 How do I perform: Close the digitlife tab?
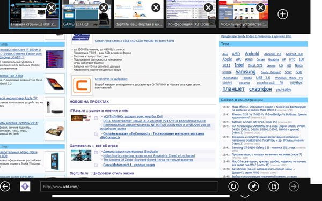coord(156,8)
